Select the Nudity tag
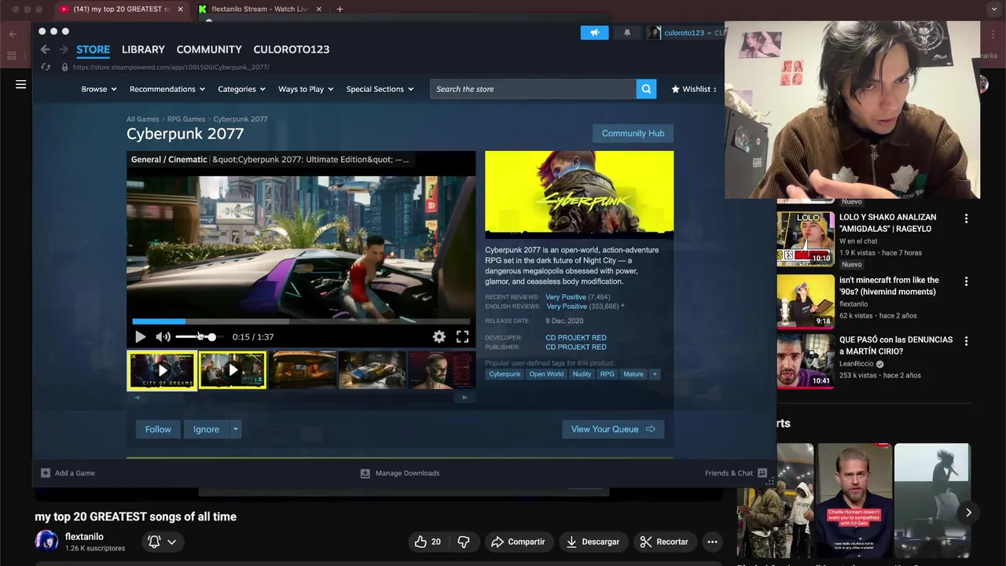1006x566 pixels. click(582, 374)
